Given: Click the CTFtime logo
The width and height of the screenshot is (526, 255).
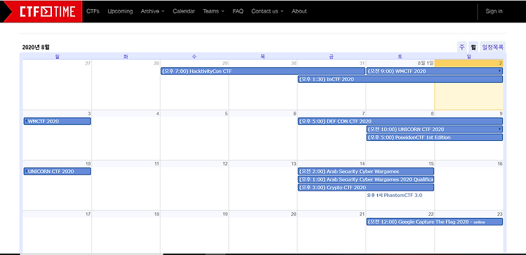Looking at the screenshot, I should pyautogui.click(x=47, y=12).
